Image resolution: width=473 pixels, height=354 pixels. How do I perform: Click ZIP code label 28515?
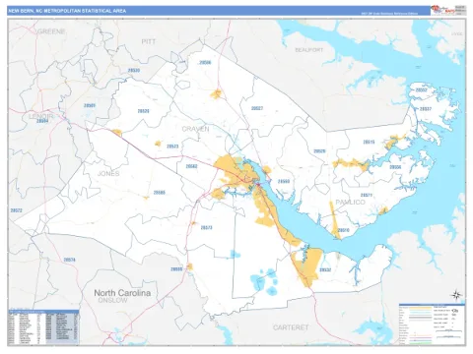[369, 142]
